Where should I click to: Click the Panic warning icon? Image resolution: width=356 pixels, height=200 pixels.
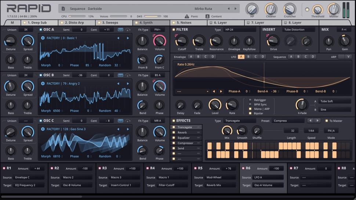point(187,16)
